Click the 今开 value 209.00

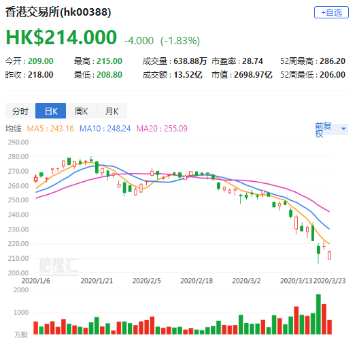coord(41,61)
